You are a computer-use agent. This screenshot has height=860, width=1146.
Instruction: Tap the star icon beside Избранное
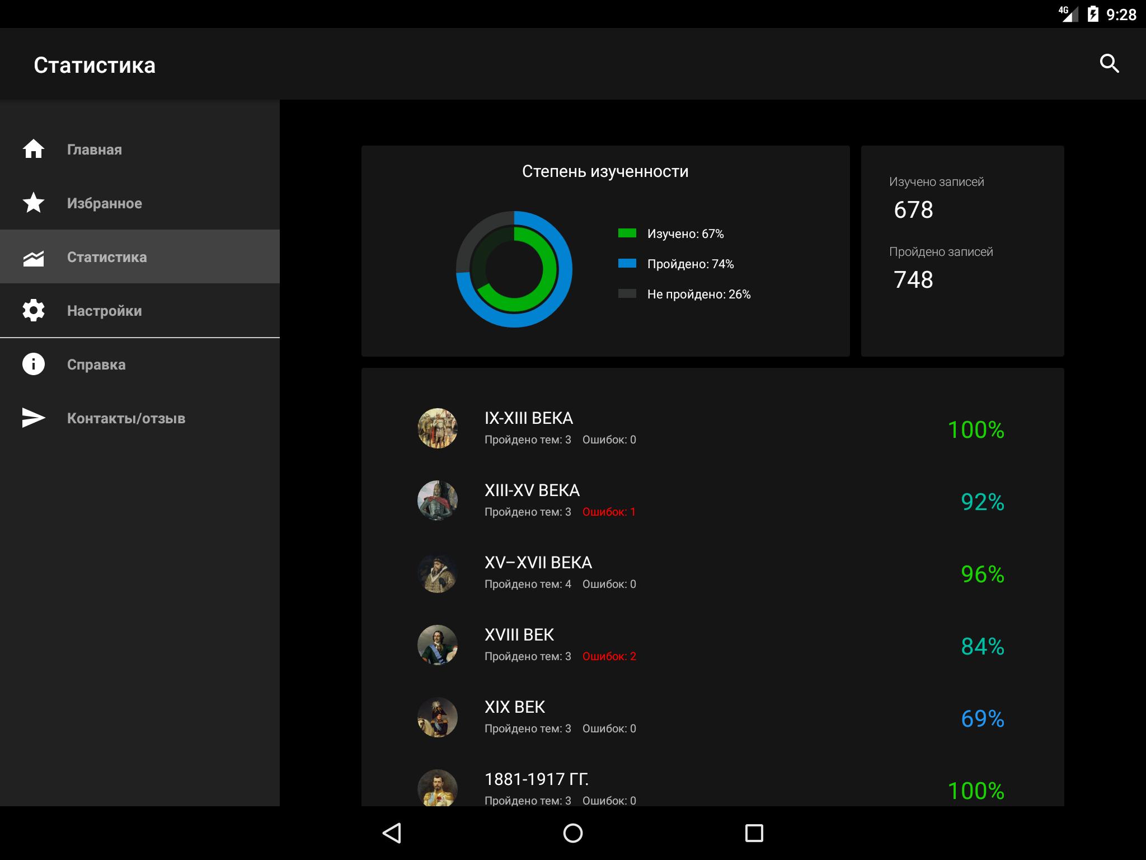click(34, 203)
